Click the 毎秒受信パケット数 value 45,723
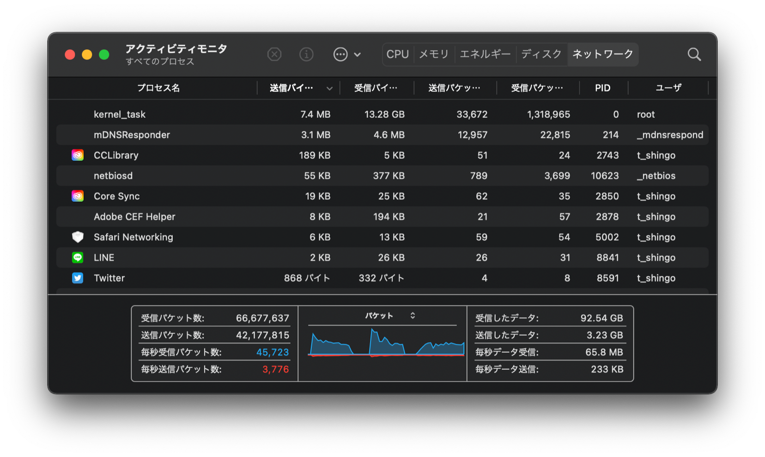The image size is (765, 457). pos(273,352)
